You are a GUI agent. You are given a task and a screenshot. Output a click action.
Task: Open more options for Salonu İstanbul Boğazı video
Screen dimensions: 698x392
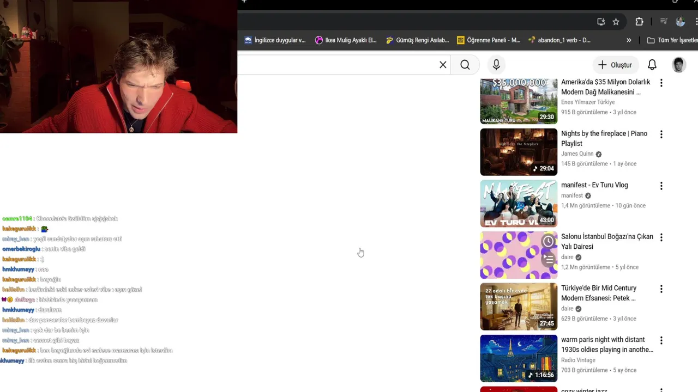coord(661,237)
